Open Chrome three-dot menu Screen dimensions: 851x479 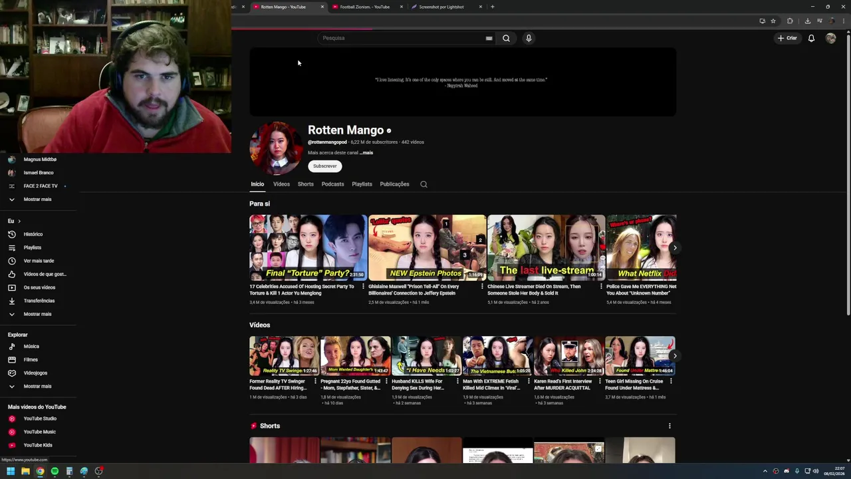(x=844, y=21)
